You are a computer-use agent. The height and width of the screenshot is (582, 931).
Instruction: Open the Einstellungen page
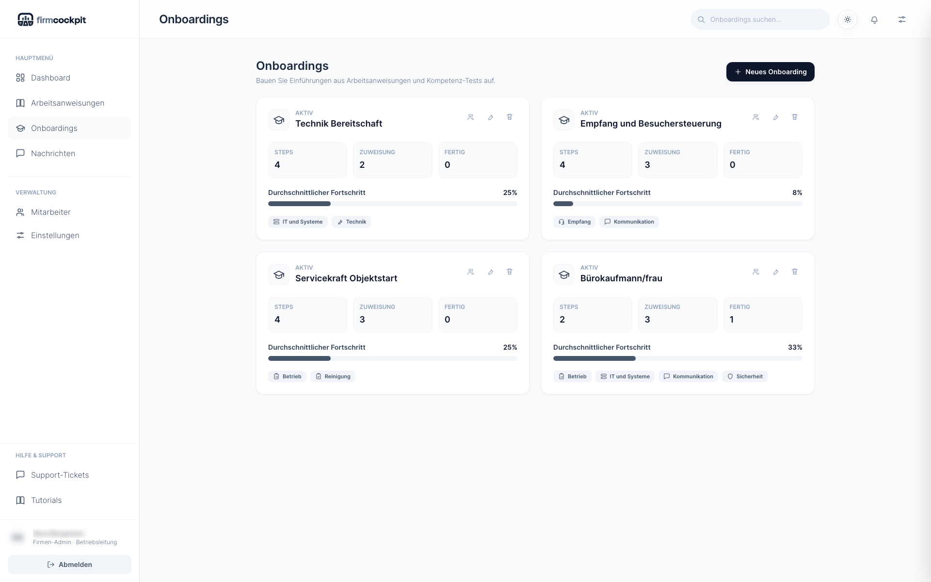click(55, 235)
